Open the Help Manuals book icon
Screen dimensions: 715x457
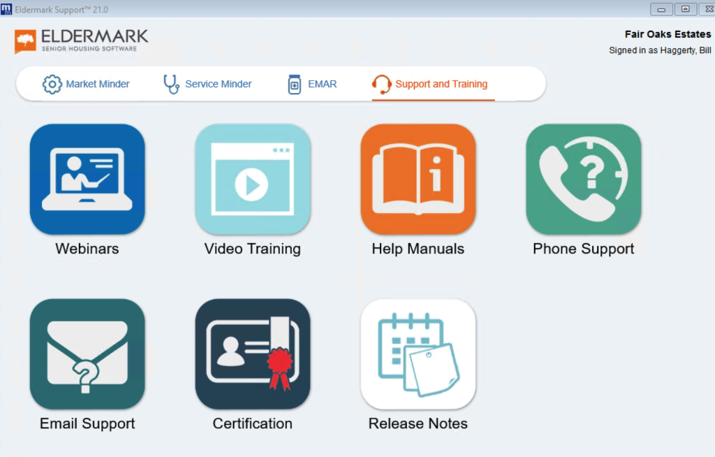pos(418,179)
